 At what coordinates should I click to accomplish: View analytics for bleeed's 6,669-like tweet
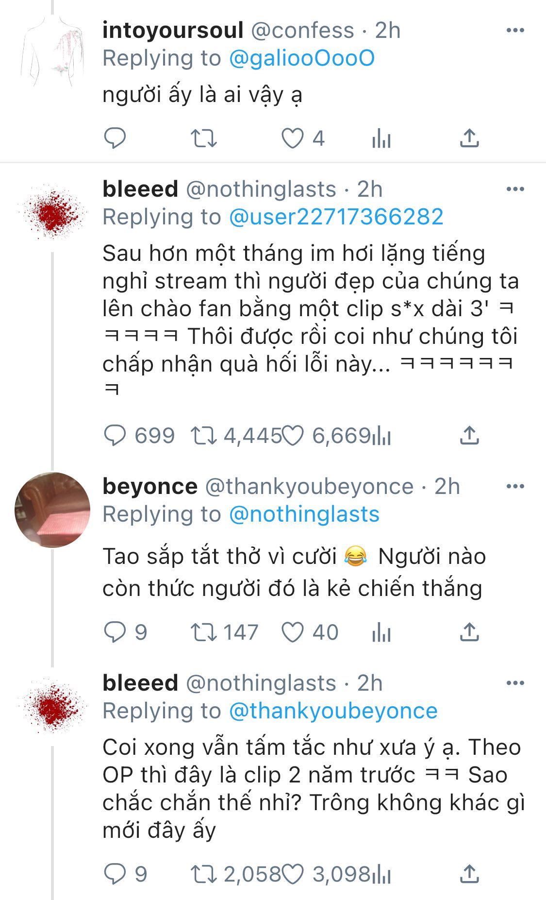click(381, 437)
